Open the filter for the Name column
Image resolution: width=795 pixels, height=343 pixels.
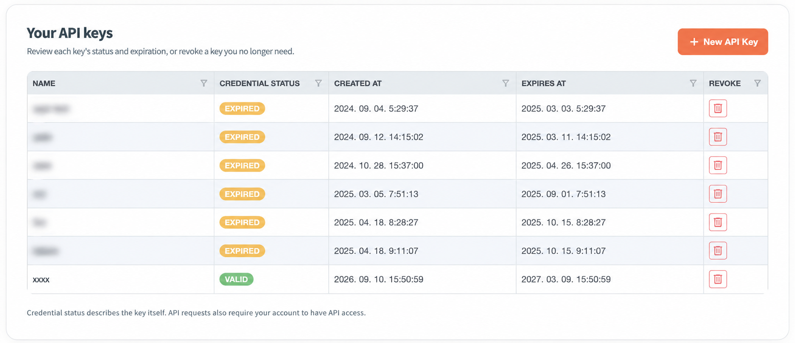click(204, 83)
